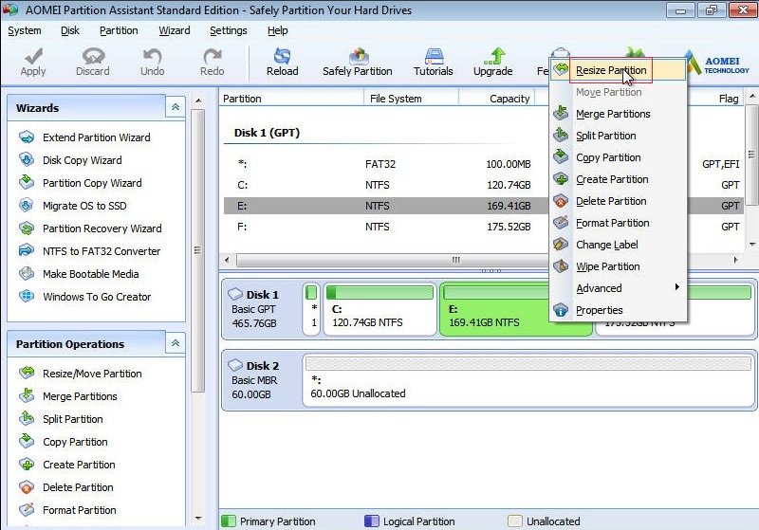Sort by the Partition column header
The width and height of the screenshot is (759, 530).
(x=291, y=99)
